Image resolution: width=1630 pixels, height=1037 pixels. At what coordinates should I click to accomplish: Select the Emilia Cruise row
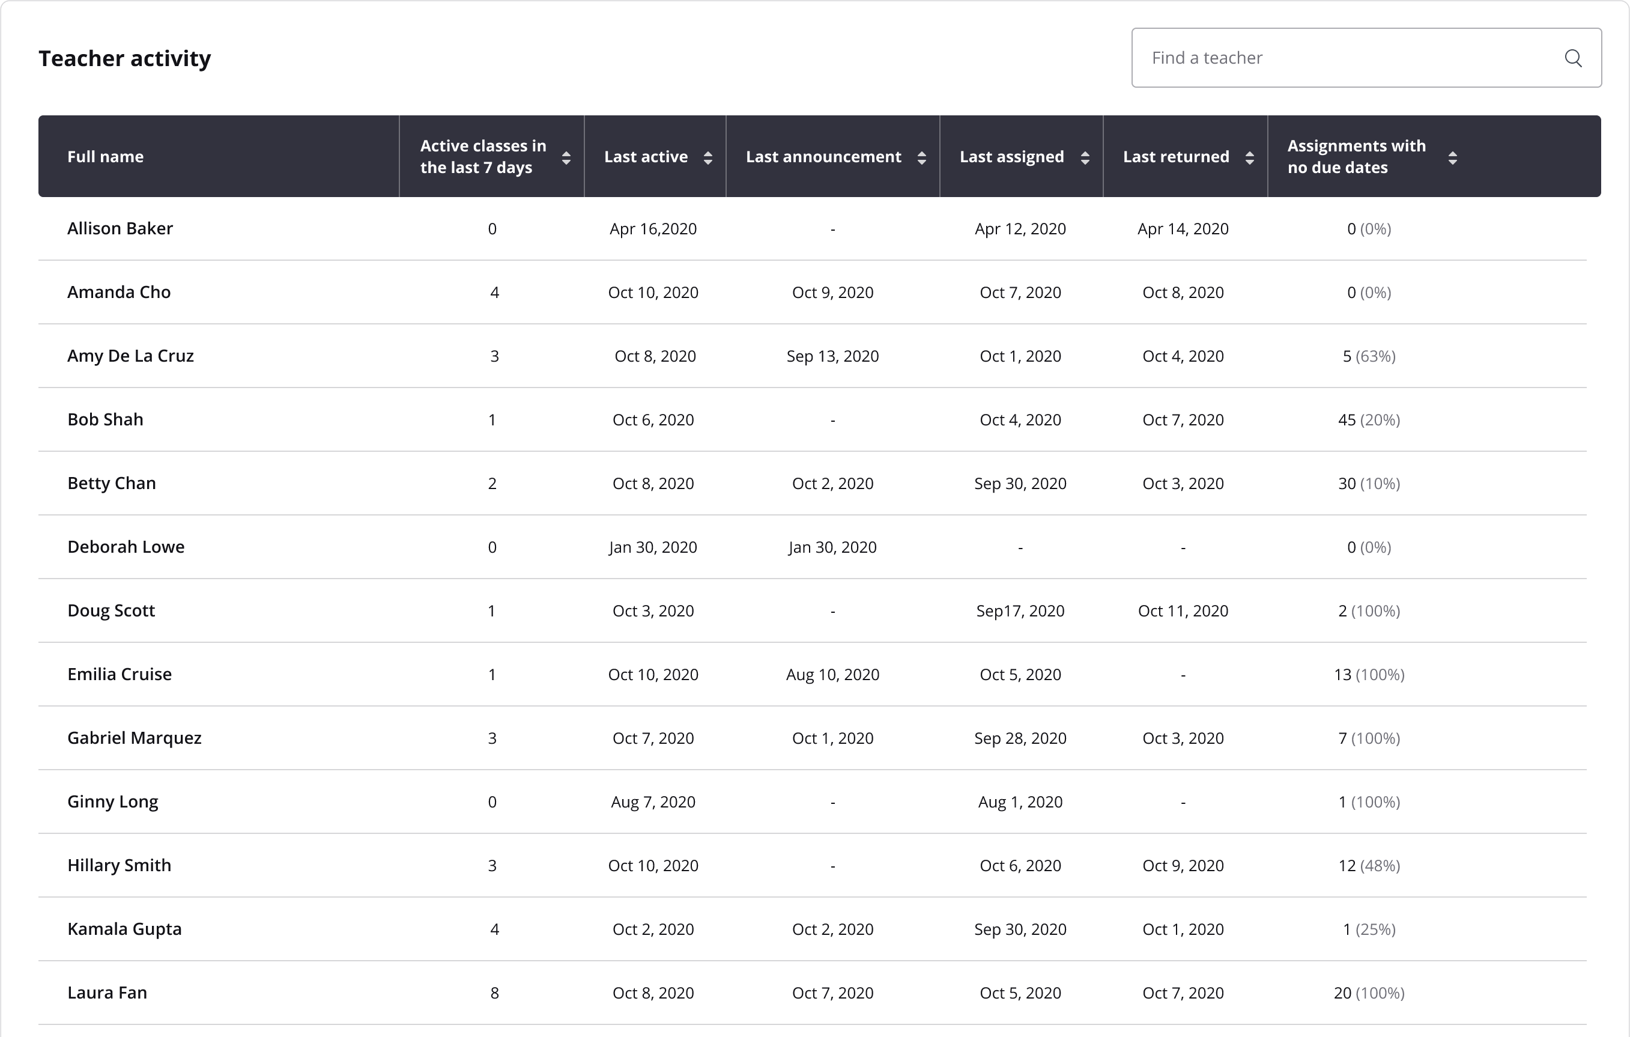119,674
